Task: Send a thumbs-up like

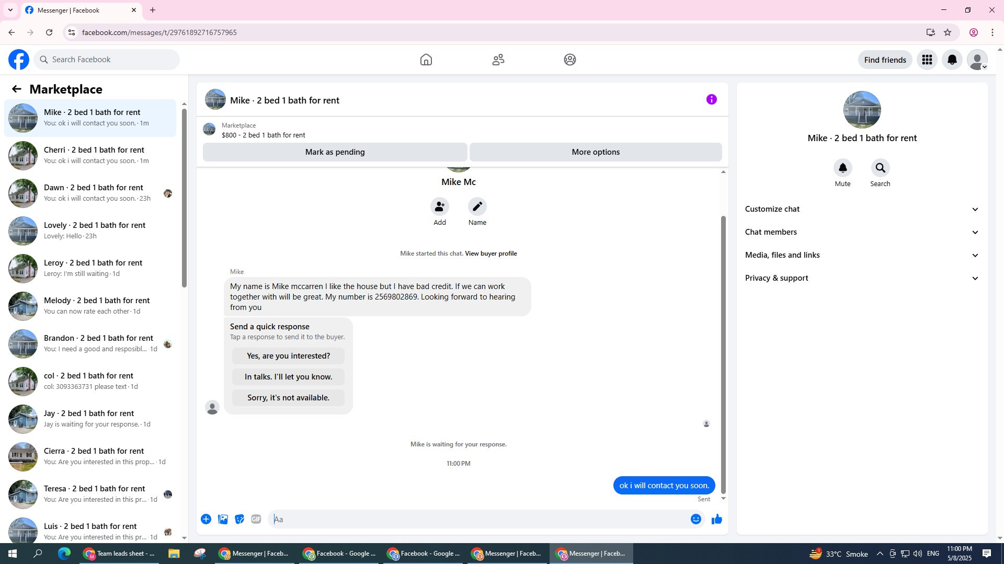Action: click(x=717, y=519)
